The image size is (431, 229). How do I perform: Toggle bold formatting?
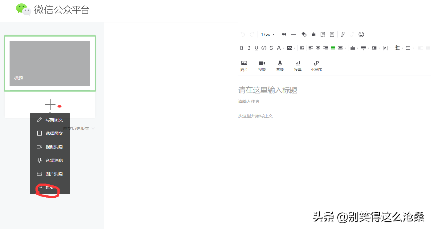[x=242, y=48]
